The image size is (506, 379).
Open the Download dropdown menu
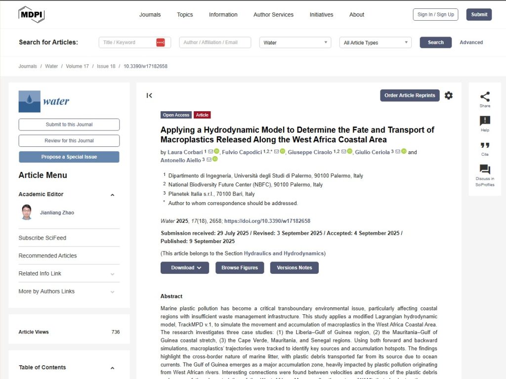pos(184,267)
